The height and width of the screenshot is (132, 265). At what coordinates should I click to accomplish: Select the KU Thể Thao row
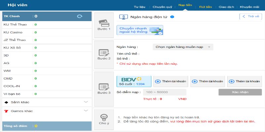(x=47, y=24)
